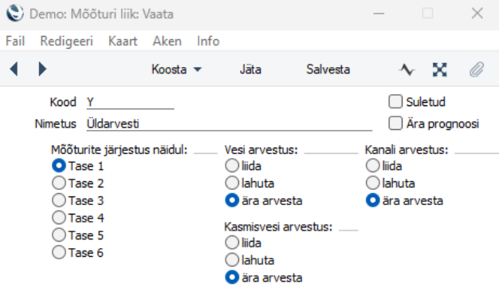Choose ära arvesta under Vesi arvestus
The image size is (499, 296).
[232, 200]
